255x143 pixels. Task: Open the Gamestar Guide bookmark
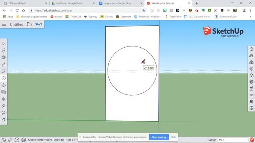point(226,17)
